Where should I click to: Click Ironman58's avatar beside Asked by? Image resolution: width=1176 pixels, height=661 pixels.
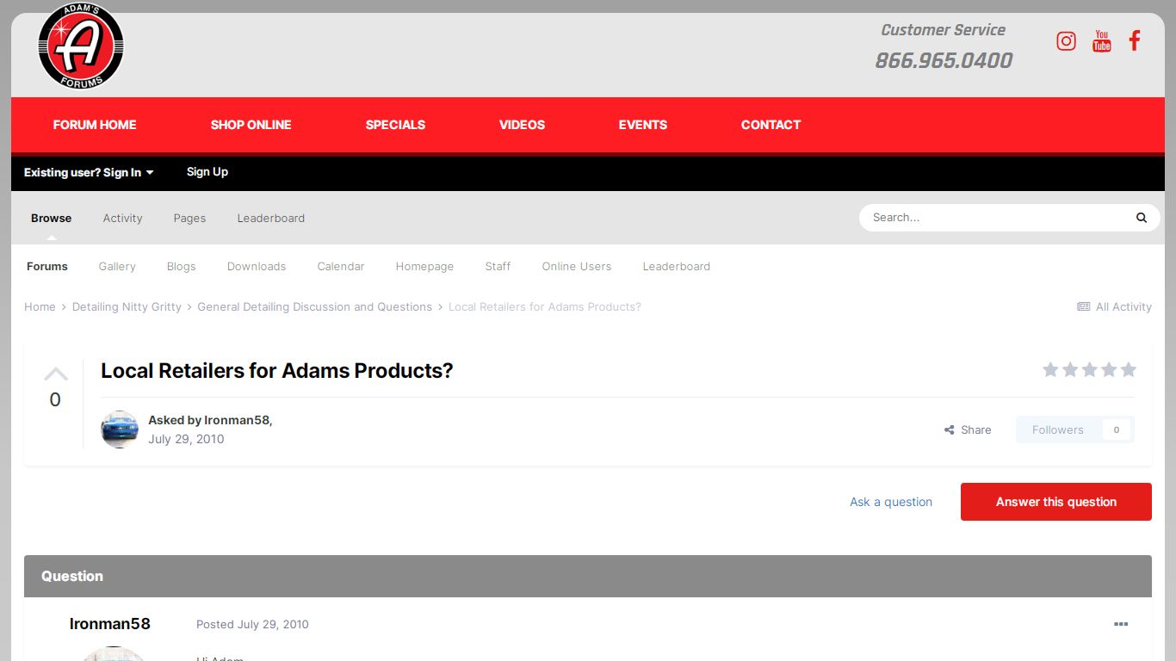point(120,429)
